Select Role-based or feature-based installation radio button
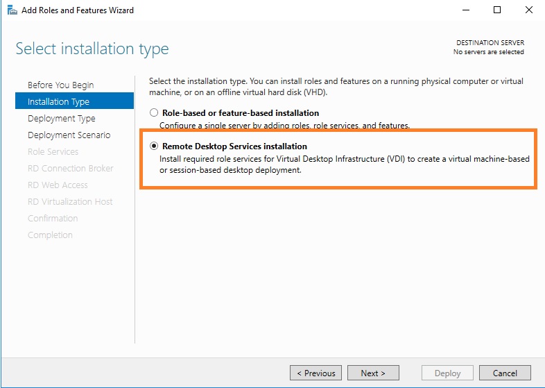 [154, 112]
